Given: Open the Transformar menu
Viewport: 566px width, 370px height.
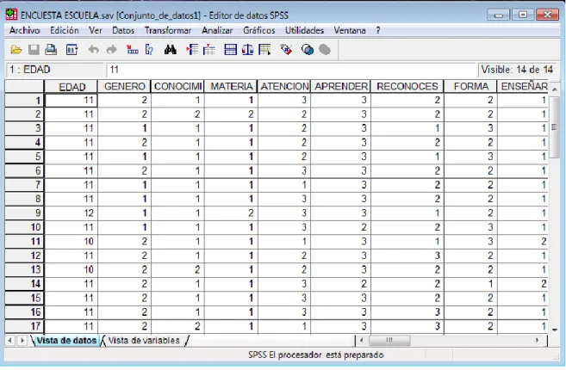Looking at the screenshot, I should pyautogui.click(x=168, y=30).
